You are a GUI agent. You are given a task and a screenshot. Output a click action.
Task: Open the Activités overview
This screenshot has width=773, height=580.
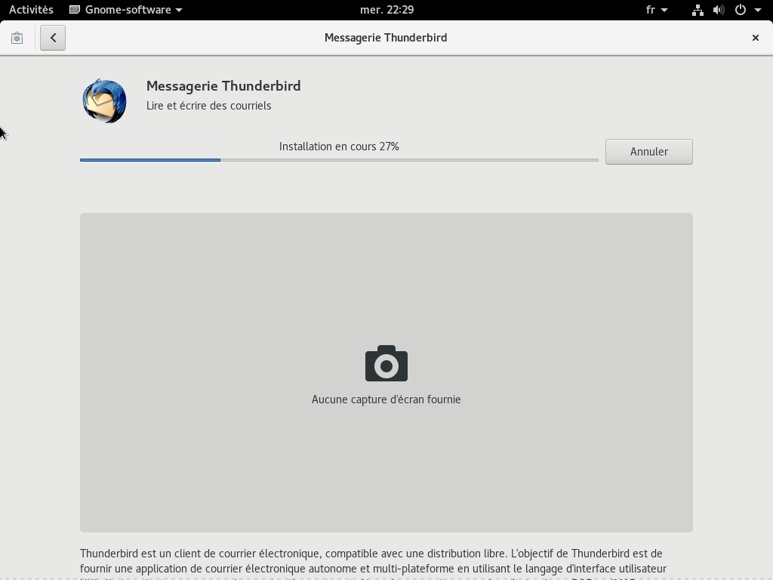click(31, 10)
